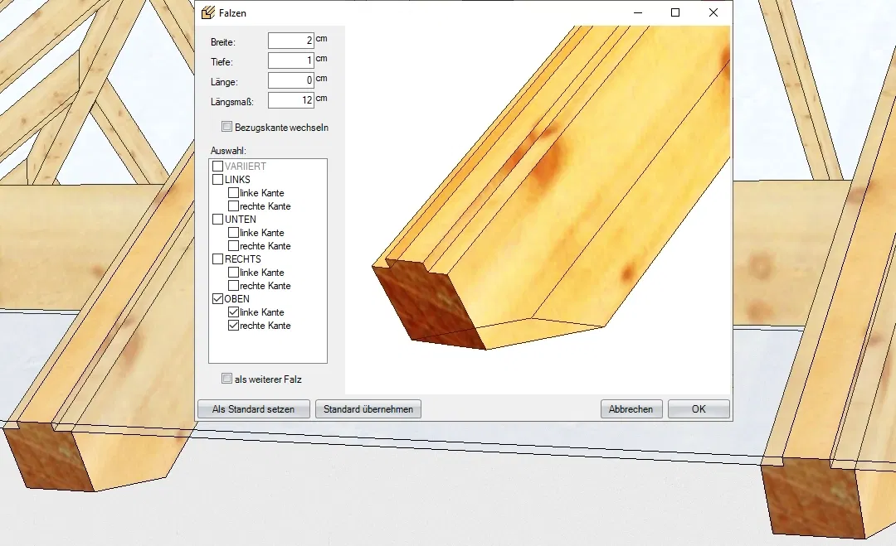Click Standard übernehmen button

click(x=368, y=409)
